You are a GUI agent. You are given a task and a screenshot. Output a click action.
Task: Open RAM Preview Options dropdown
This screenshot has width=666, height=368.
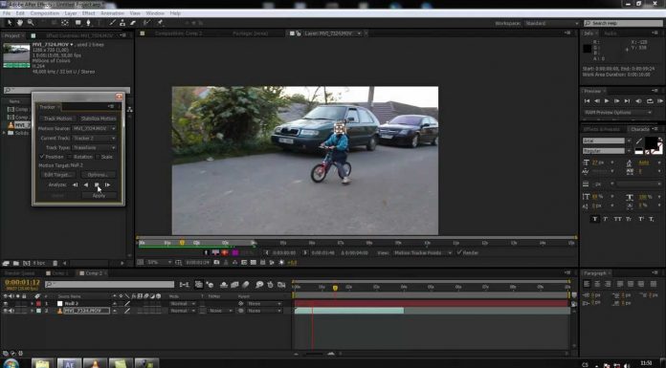[617, 113]
